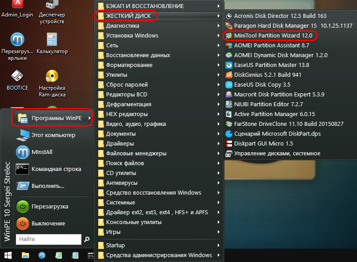Click the orange Выключение shutdown button

pyautogui.click(x=23, y=224)
